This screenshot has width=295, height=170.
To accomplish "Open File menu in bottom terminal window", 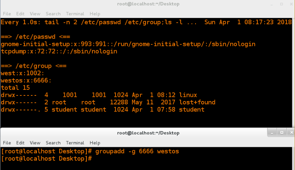I will point(7,143).
